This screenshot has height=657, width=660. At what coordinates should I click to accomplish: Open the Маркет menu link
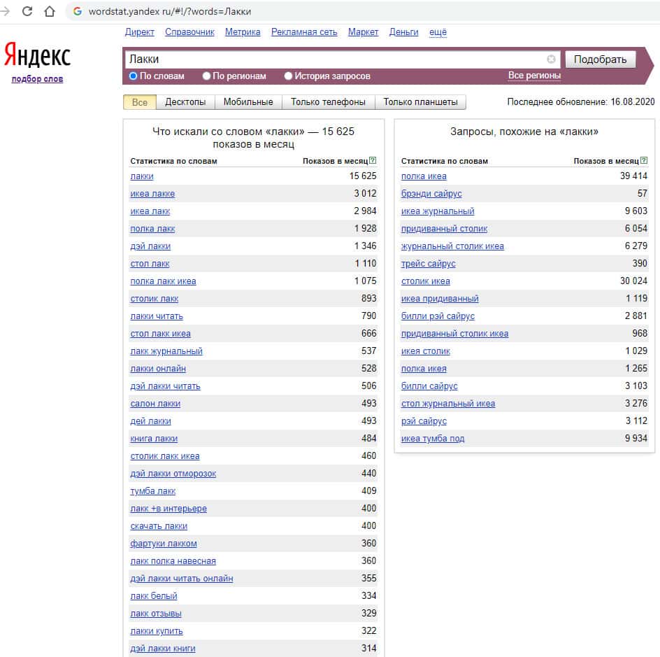pos(364,32)
